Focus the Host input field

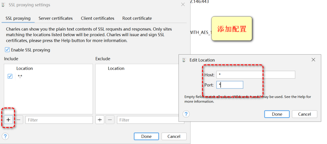(255, 74)
